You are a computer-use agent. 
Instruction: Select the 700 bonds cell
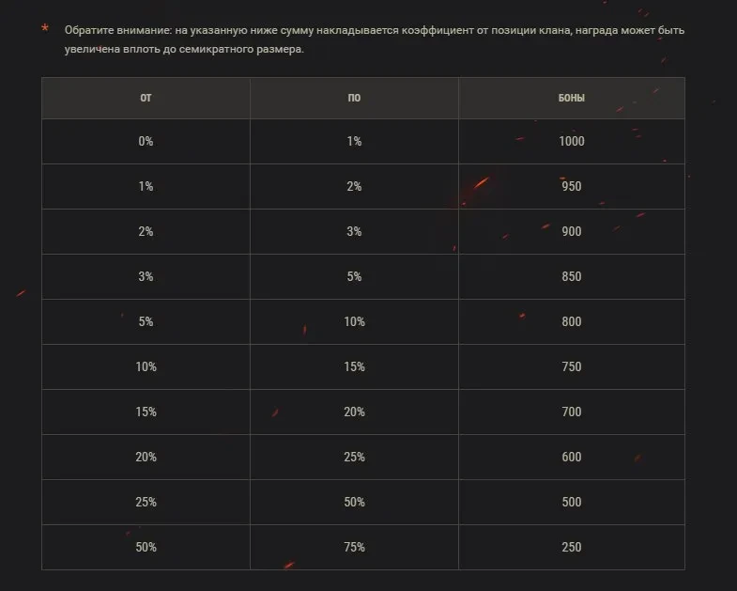pos(571,412)
